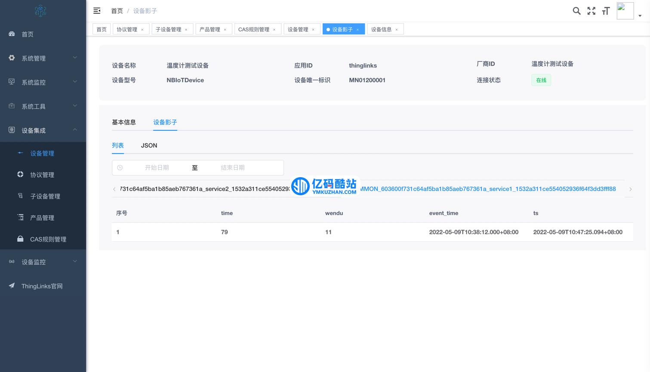This screenshot has height=372, width=650.
Task: Click device identifier MN01200001
Action: coord(367,80)
